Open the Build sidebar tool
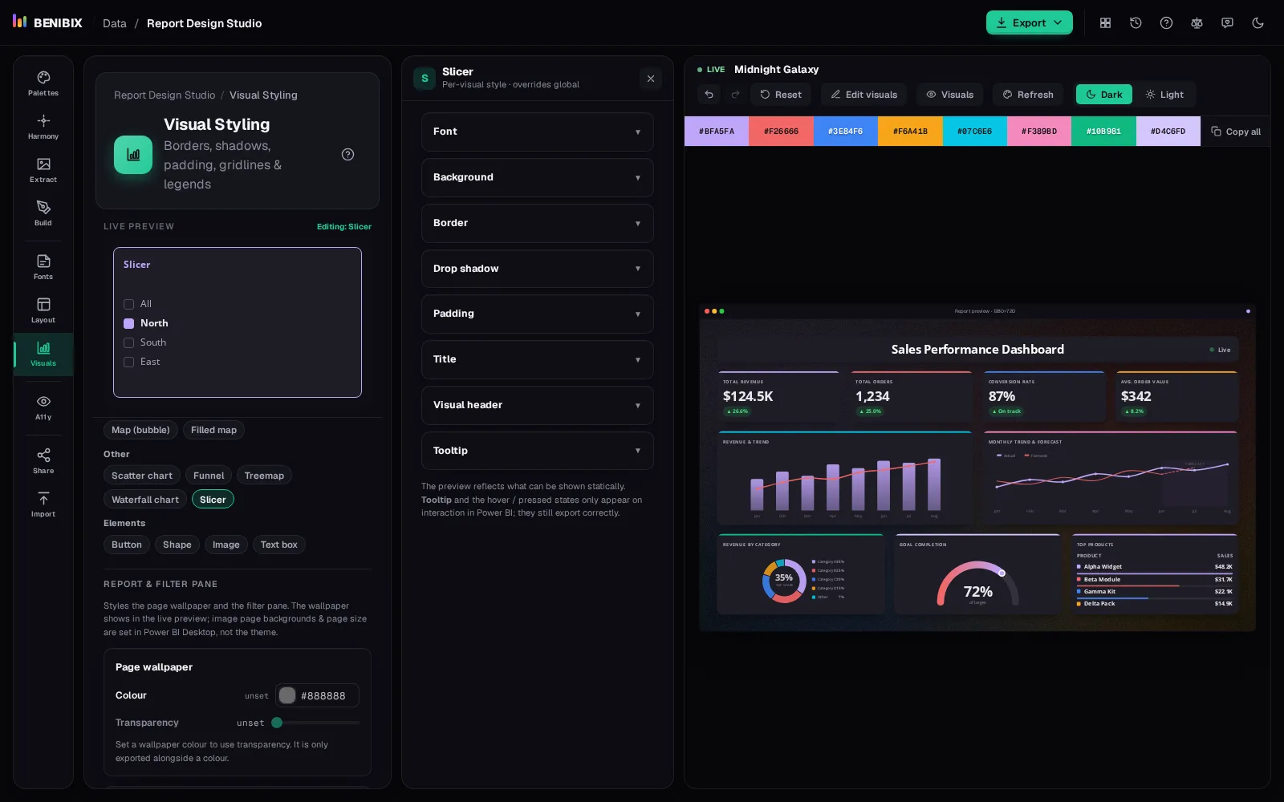This screenshot has width=1284, height=802. point(43,213)
